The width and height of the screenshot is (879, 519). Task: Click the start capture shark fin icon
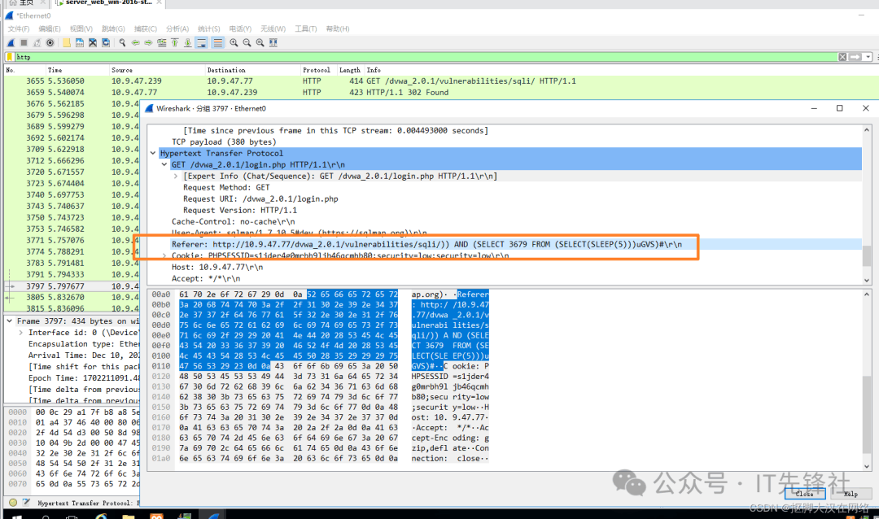point(11,42)
